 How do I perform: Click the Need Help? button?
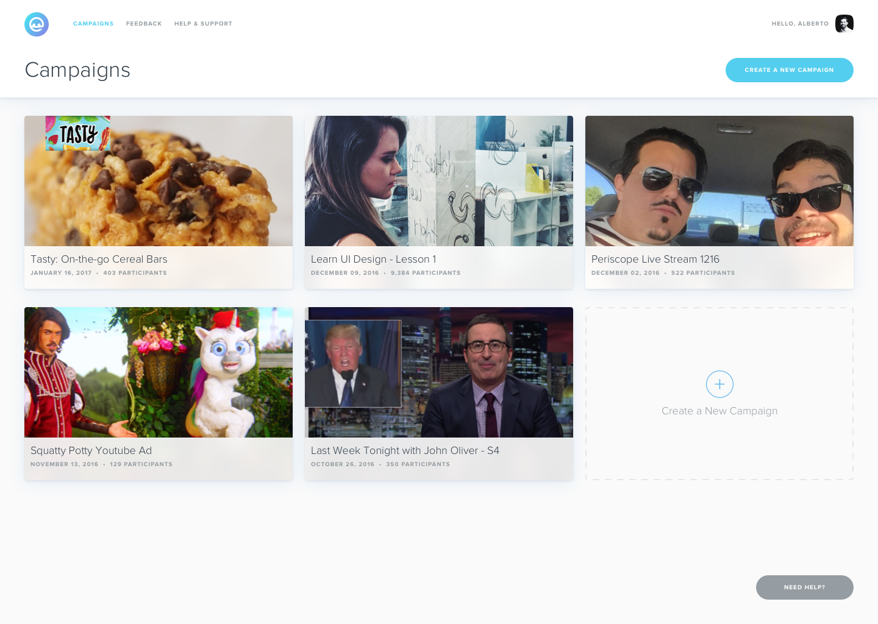[x=805, y=587]
